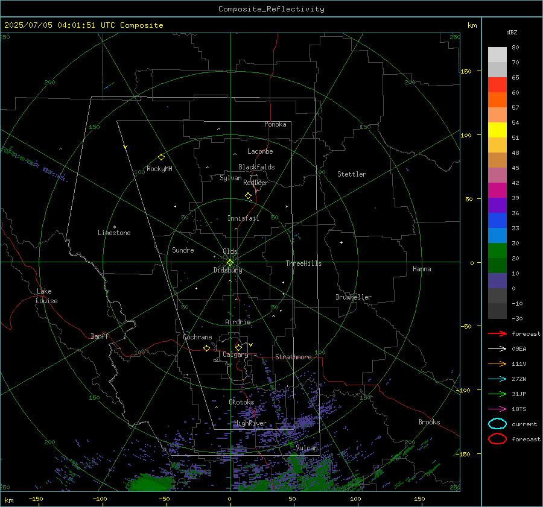
Task: Select the ThreeHills label
Action: coord(303,263)
